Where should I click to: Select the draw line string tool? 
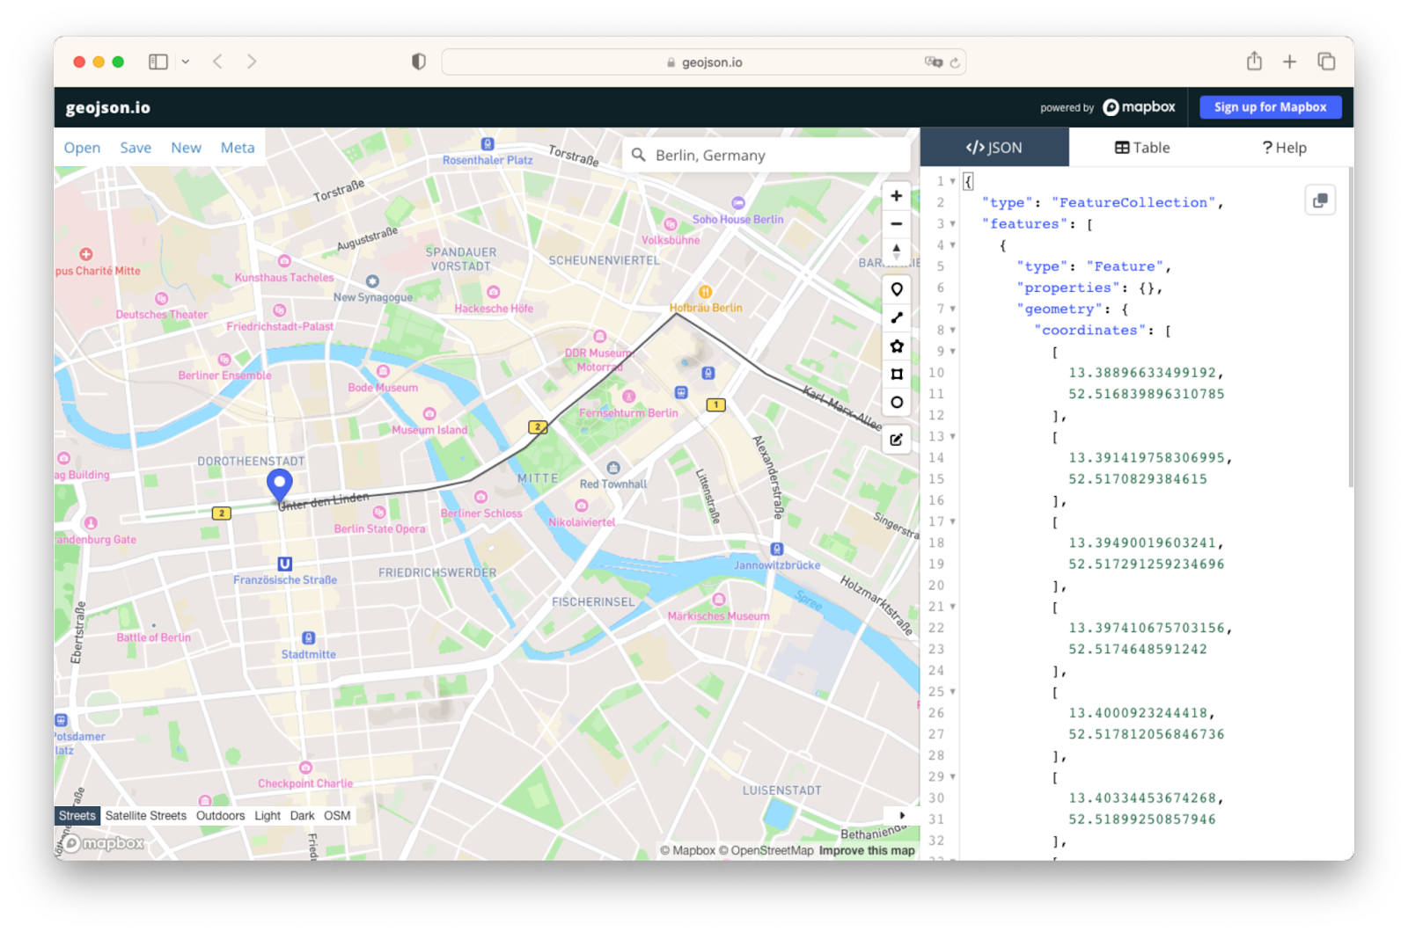point(896,317)
